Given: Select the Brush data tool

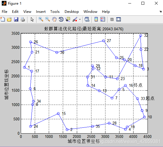Looking at the screenshot, I should click(75, 19).
